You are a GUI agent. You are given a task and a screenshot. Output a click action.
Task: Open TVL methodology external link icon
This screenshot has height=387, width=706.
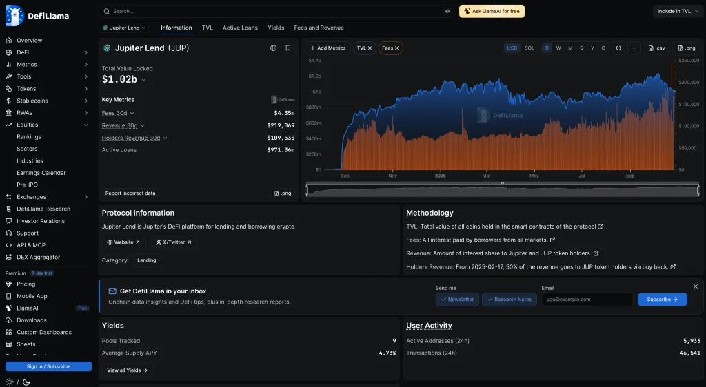point(601,227)
